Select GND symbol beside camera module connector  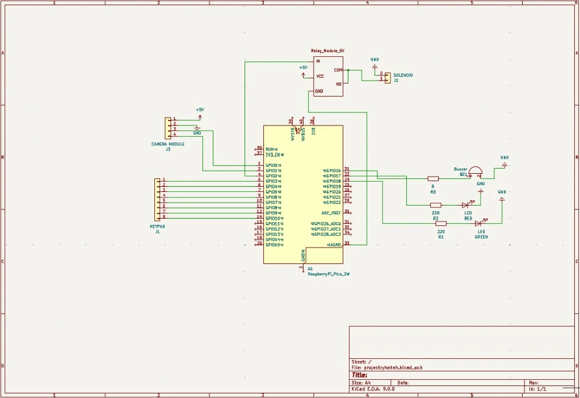197,130
